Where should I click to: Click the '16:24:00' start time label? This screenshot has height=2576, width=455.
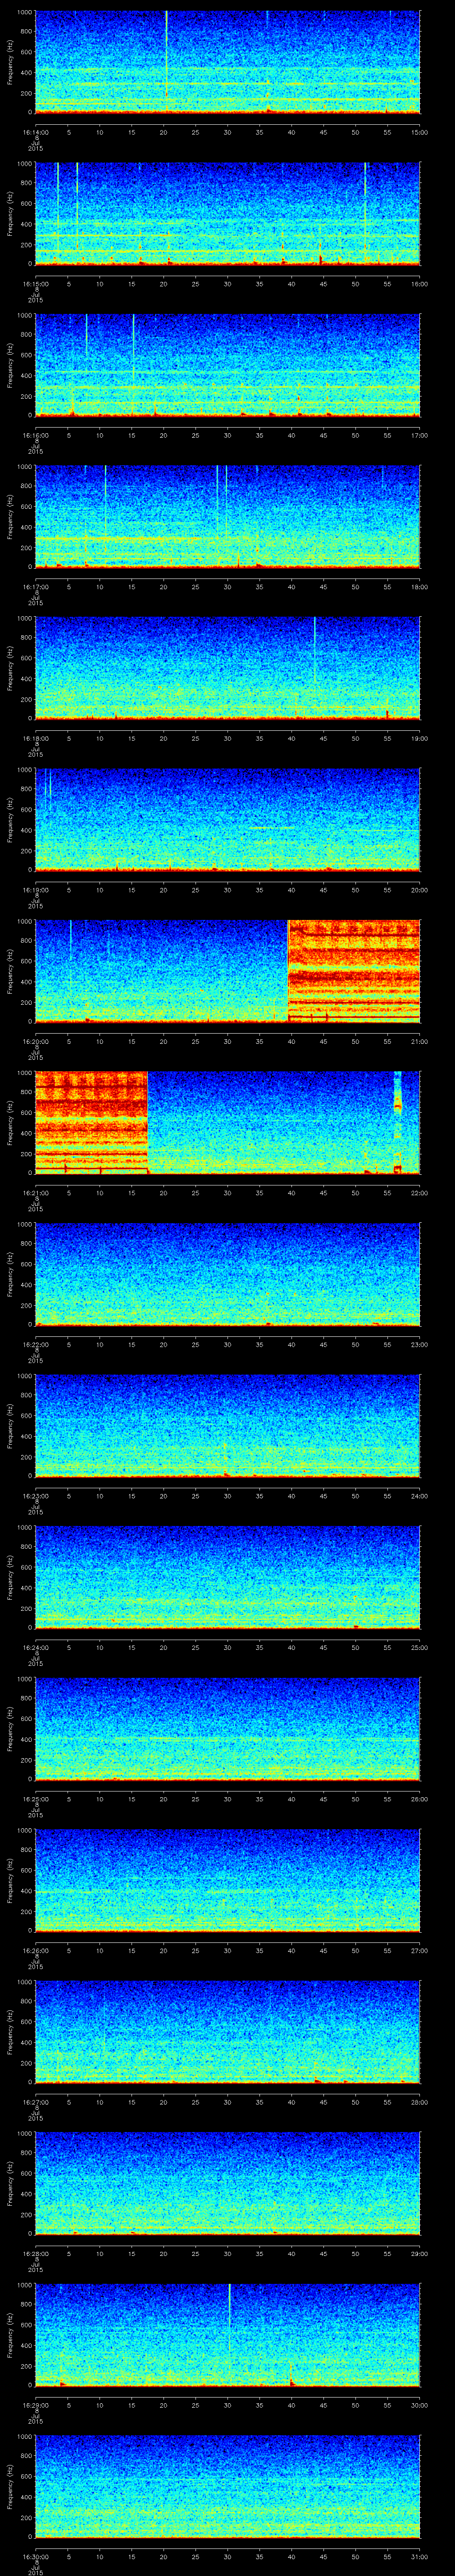(35, 1647)
